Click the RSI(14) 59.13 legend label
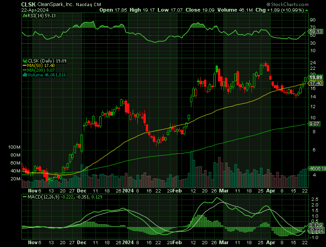The width and height of the screenshot is (326, 247). [41, 15]
